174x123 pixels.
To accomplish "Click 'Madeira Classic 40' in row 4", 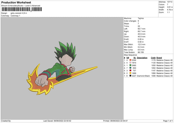I will tap(164, 68).
